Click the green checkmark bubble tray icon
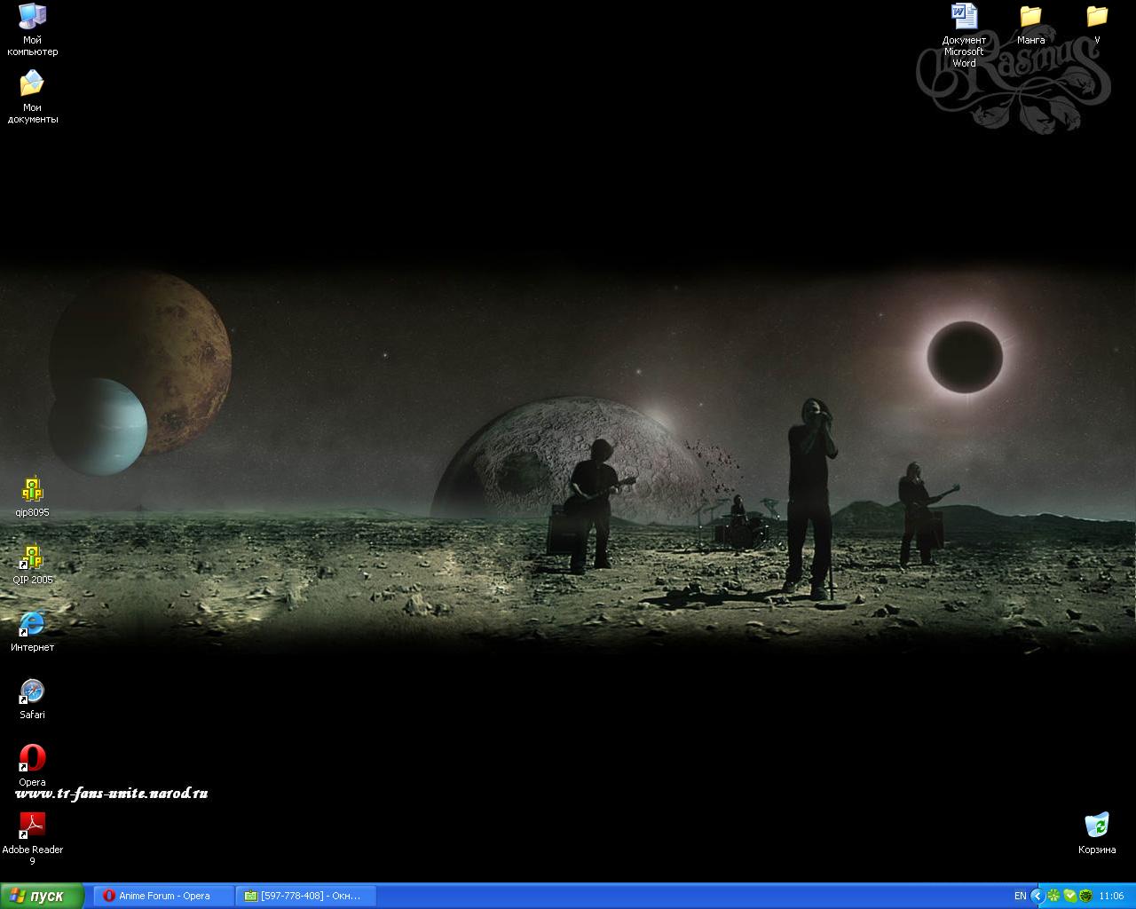 tap(1069, 896)
